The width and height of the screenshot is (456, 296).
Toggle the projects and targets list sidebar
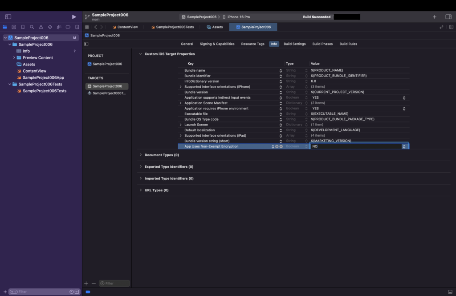click(x=86, y=44)
